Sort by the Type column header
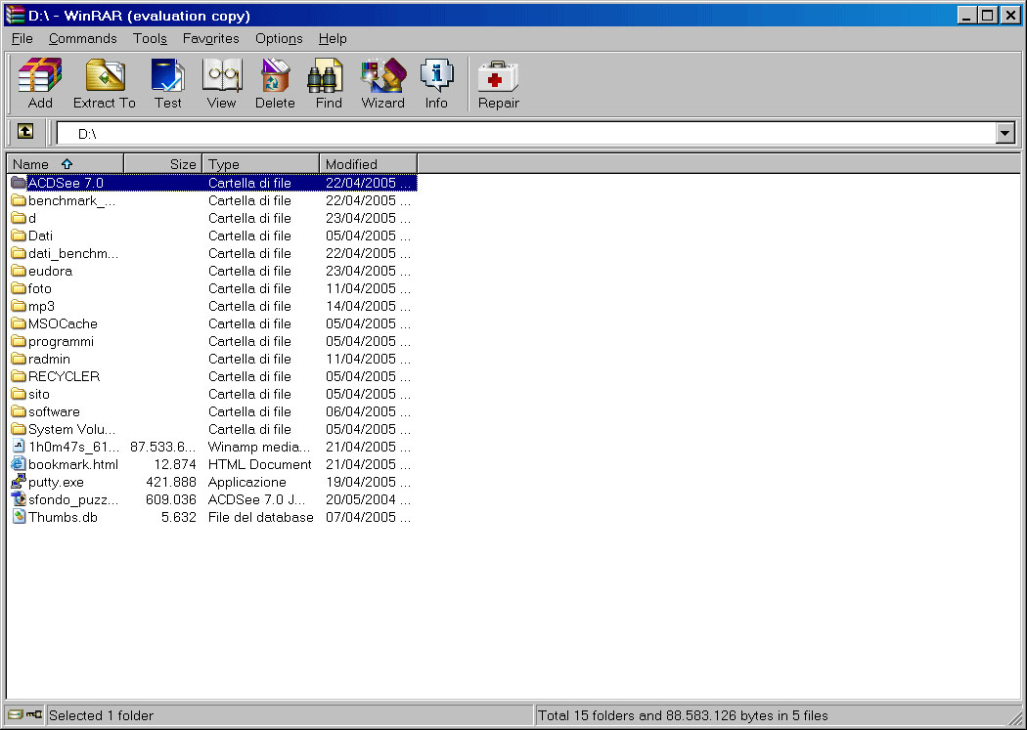The width and height of the screenshot is (1027, 730). [261, 164]
